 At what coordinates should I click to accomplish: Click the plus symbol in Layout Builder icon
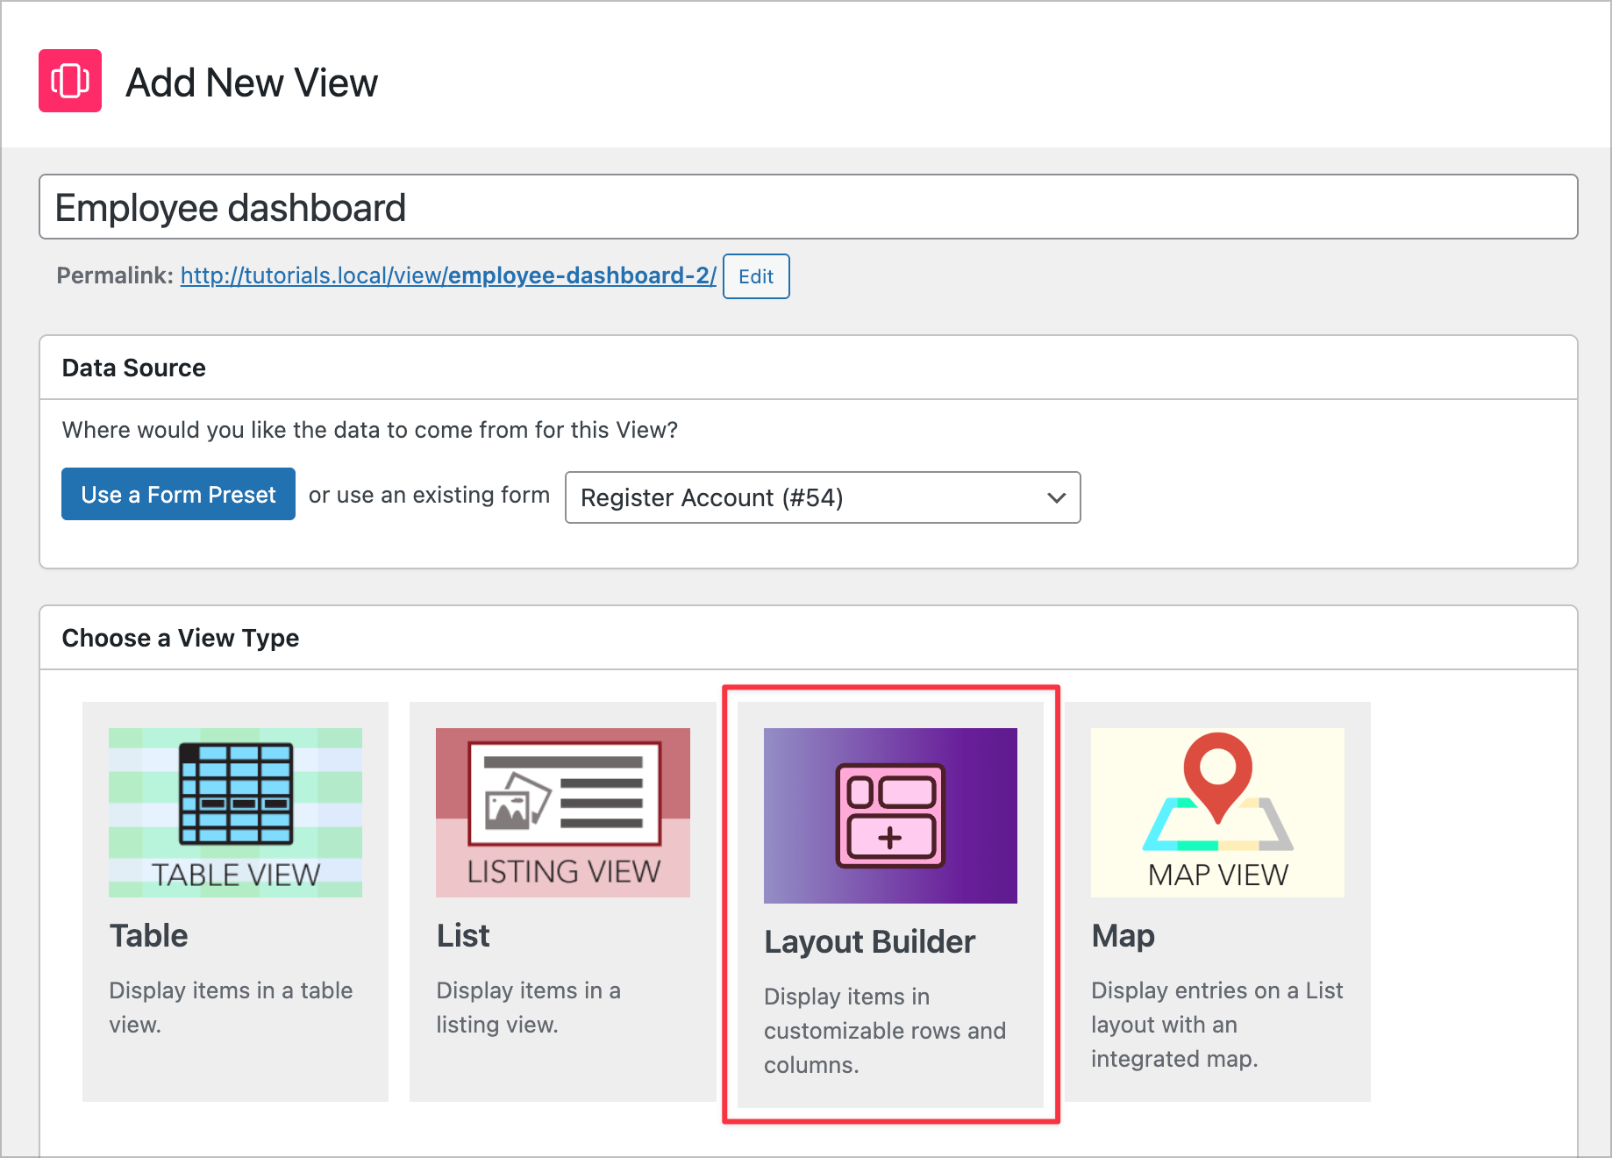pos(889,838)
